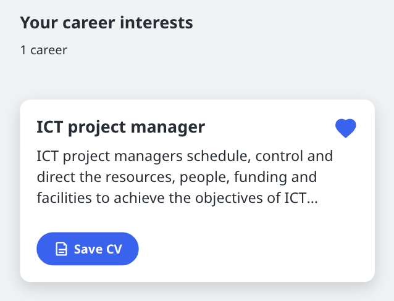Click the 'ICT project managers schedule' description line

coord(185,156)
